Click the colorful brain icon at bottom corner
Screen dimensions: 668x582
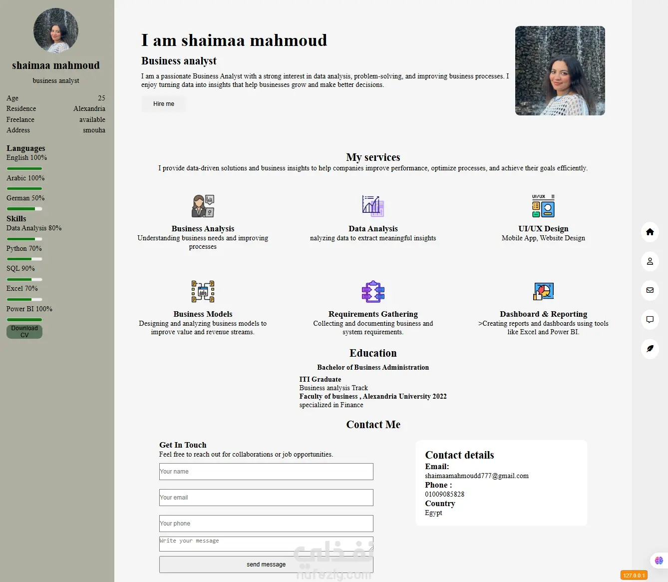coord(659,561)
